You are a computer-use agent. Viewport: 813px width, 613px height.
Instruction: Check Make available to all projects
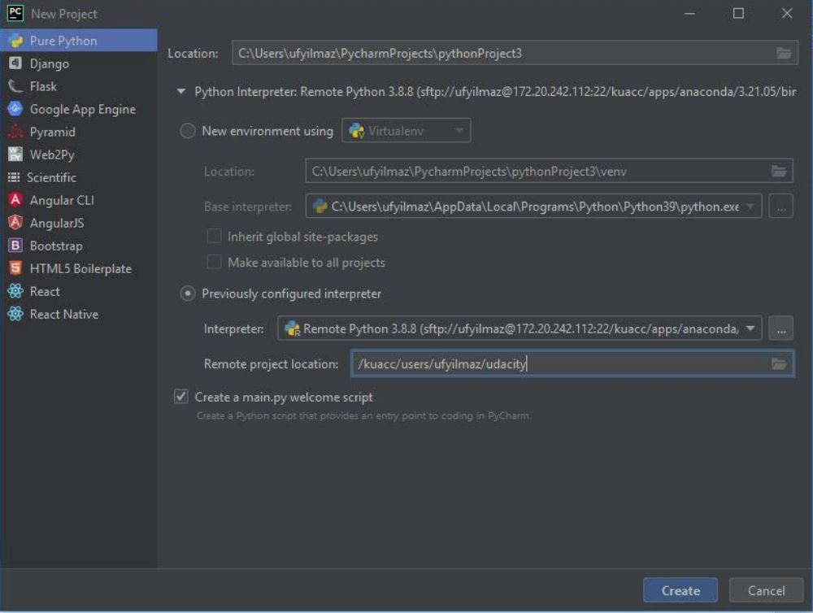(214, 262)
